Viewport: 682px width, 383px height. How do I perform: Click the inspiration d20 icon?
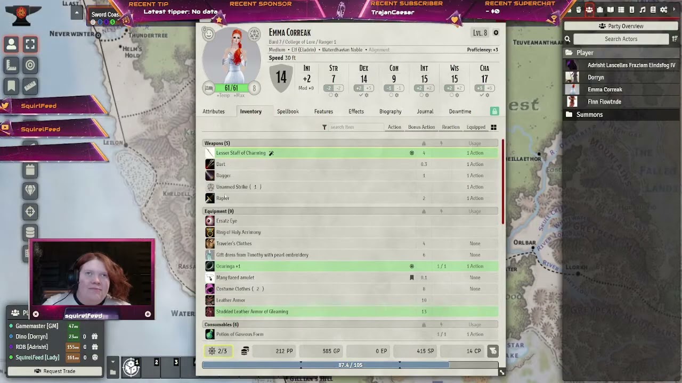(255, 34)
